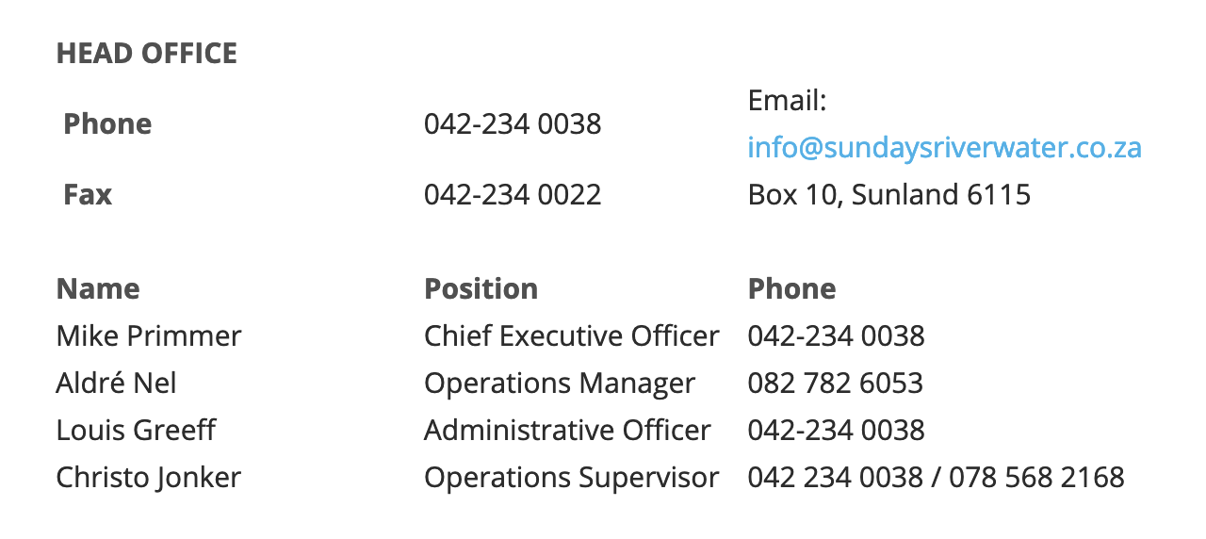
Task: Select the fax number 042-234 0022
Action: 513,195
